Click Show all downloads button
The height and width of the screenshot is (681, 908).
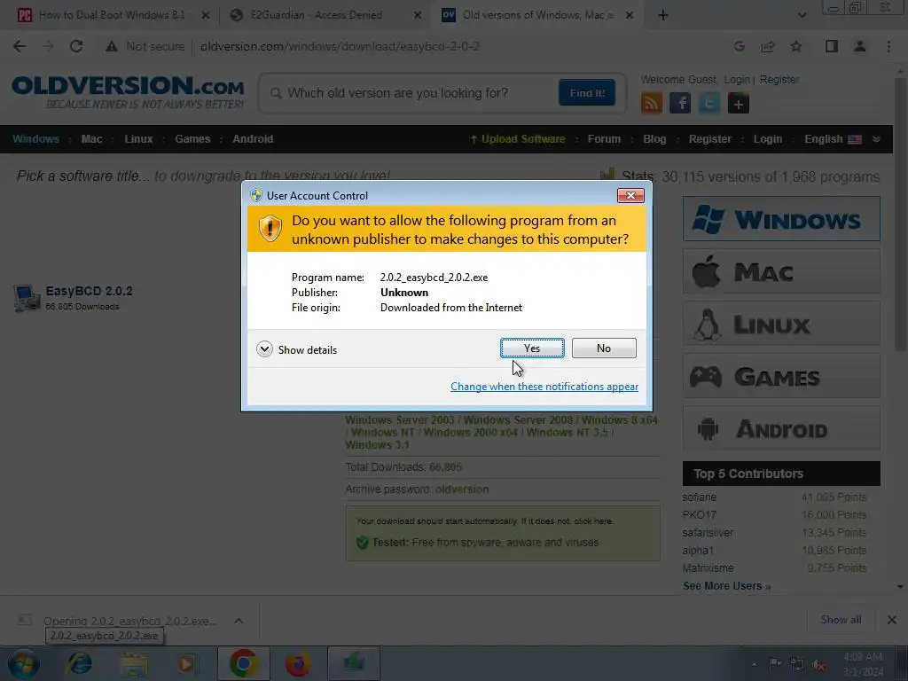841,620
